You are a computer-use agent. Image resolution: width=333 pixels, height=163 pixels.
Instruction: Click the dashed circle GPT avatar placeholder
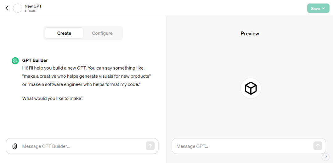pyautogui.click(x=18, y=8)
